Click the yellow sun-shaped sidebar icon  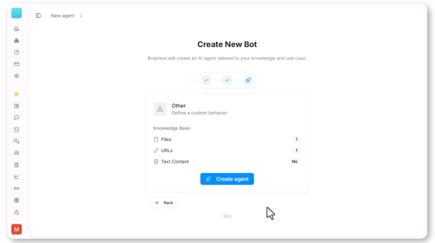pos(17,94)
